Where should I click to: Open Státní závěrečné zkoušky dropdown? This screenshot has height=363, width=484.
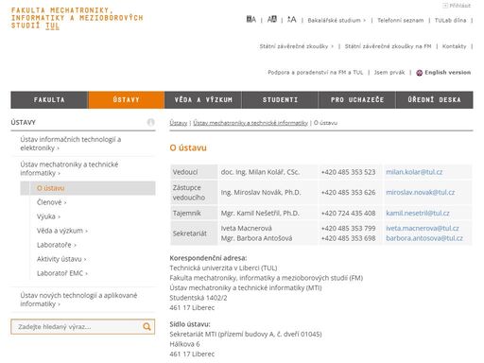click(296, 46)
